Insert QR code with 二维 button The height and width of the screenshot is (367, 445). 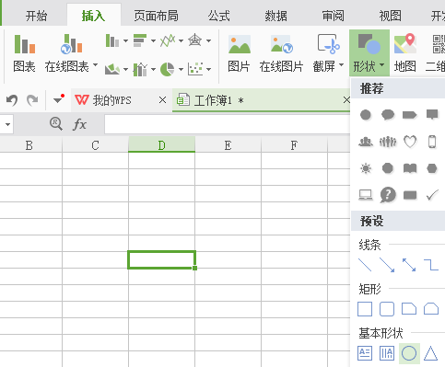coord(436,54)
